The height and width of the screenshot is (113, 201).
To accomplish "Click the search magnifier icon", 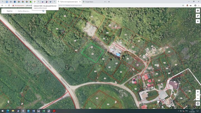I will [x=43, y=11].
